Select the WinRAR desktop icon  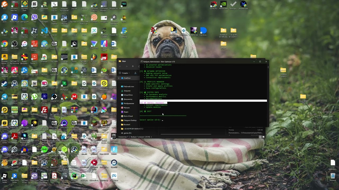click(x=74, y=111)
